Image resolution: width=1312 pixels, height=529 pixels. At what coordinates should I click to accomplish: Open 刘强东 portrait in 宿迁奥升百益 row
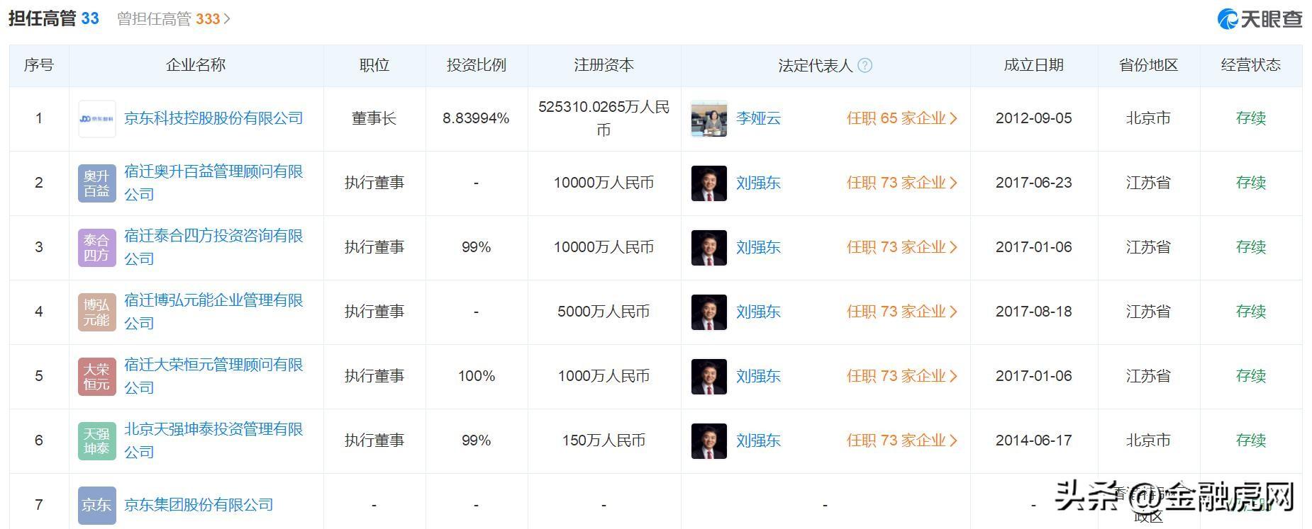coord(709,183)
